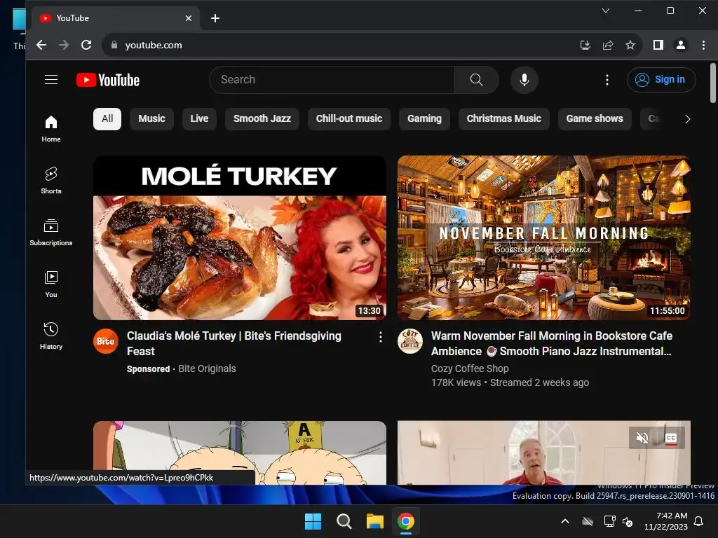Switch to the YouTube browser tab
718x538 pixels.
(x=114, y=18)
